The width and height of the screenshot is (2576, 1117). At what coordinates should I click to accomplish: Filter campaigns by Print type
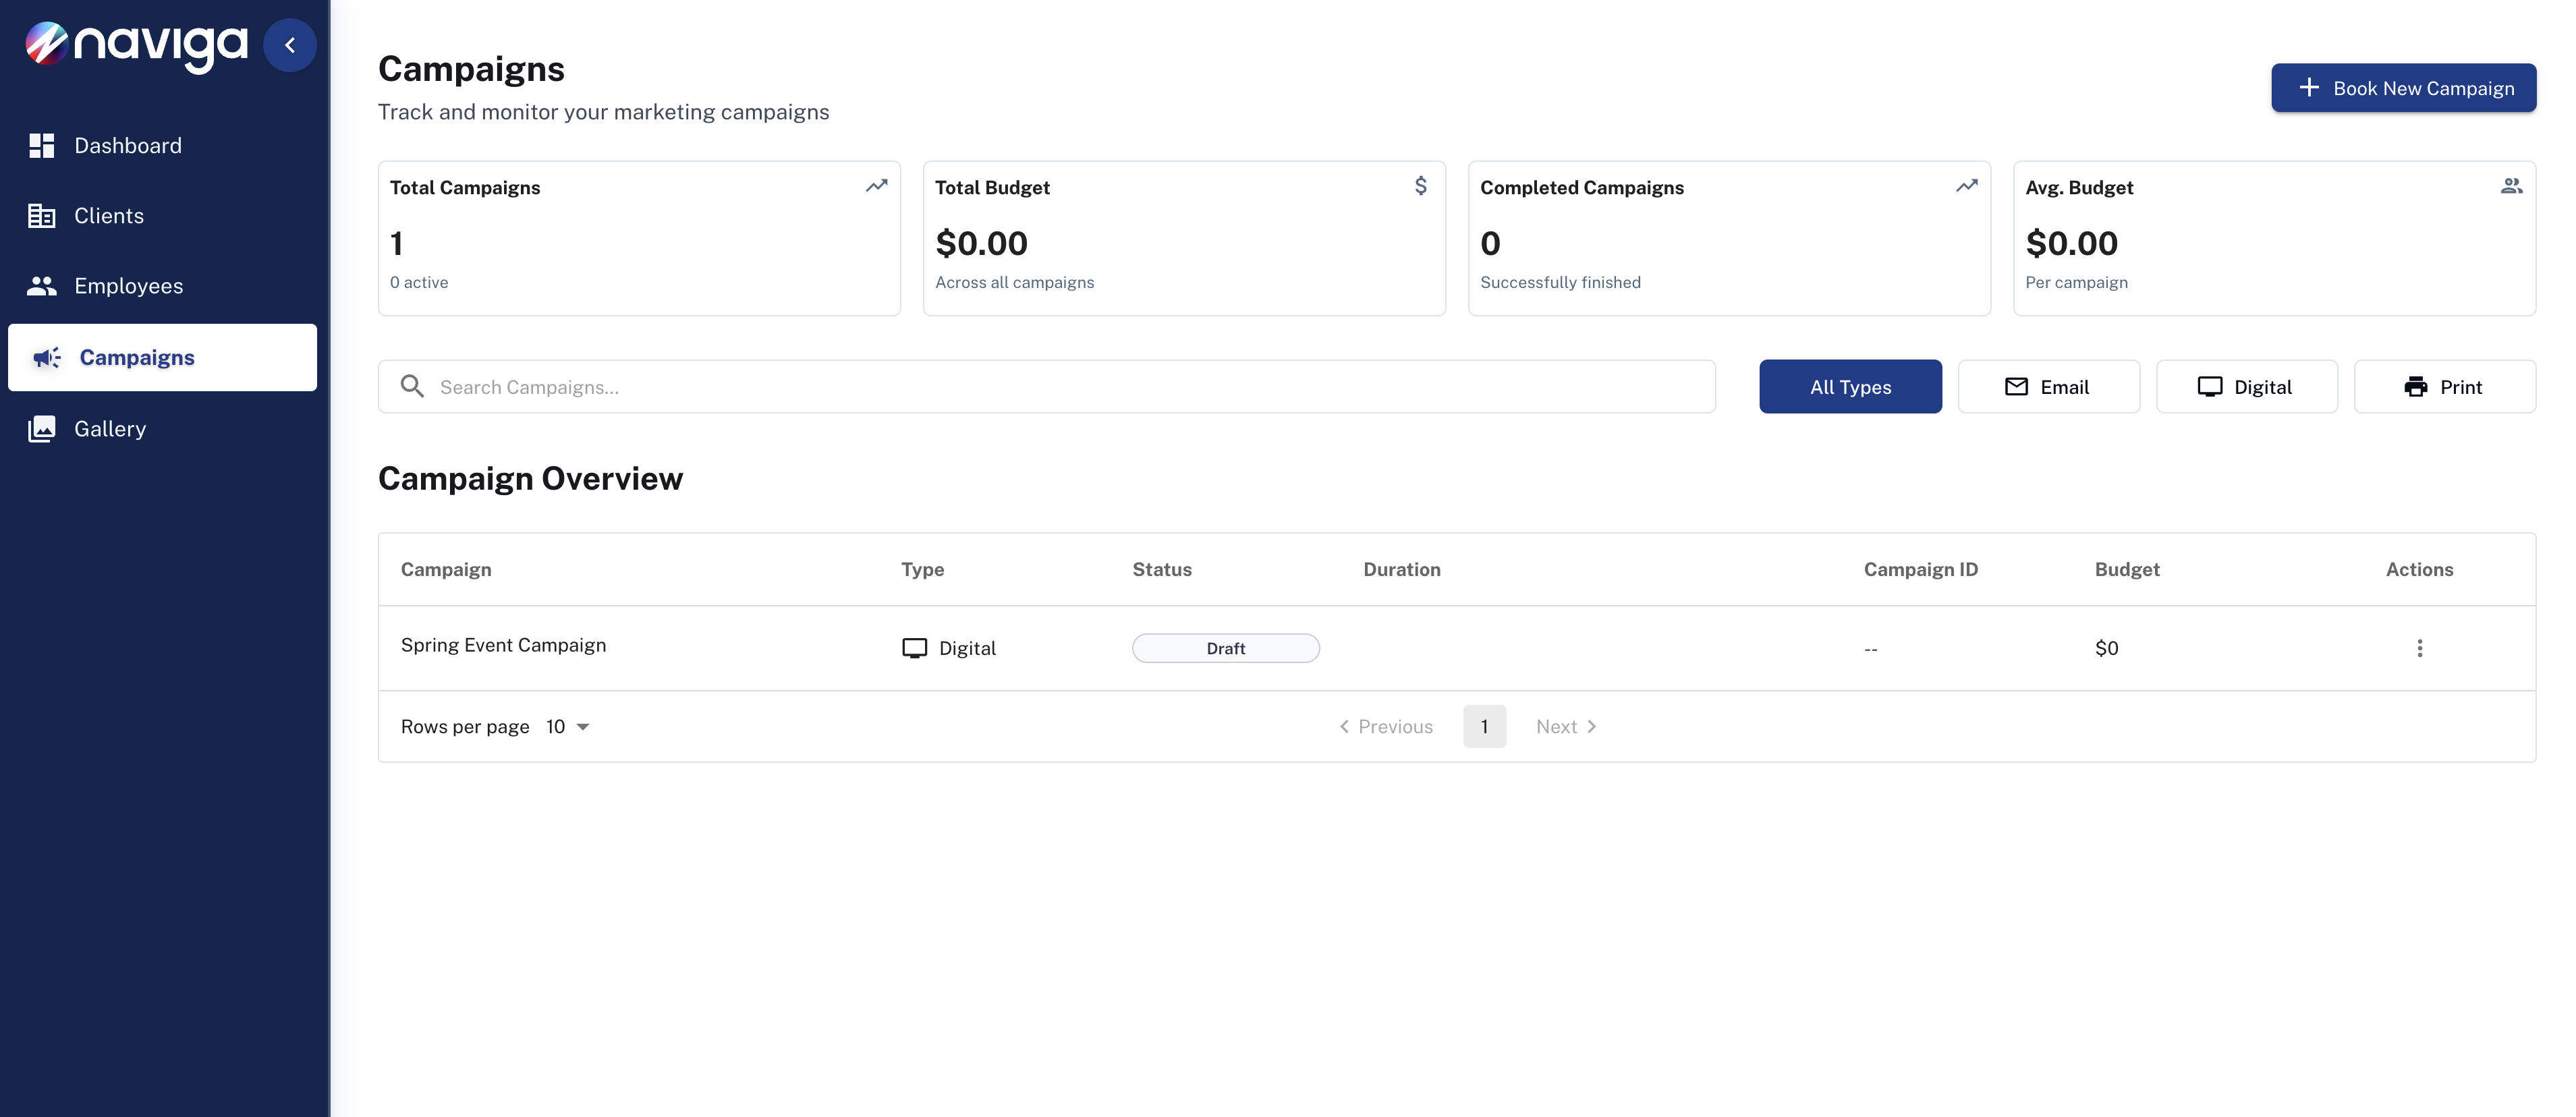pos(2444,387)
